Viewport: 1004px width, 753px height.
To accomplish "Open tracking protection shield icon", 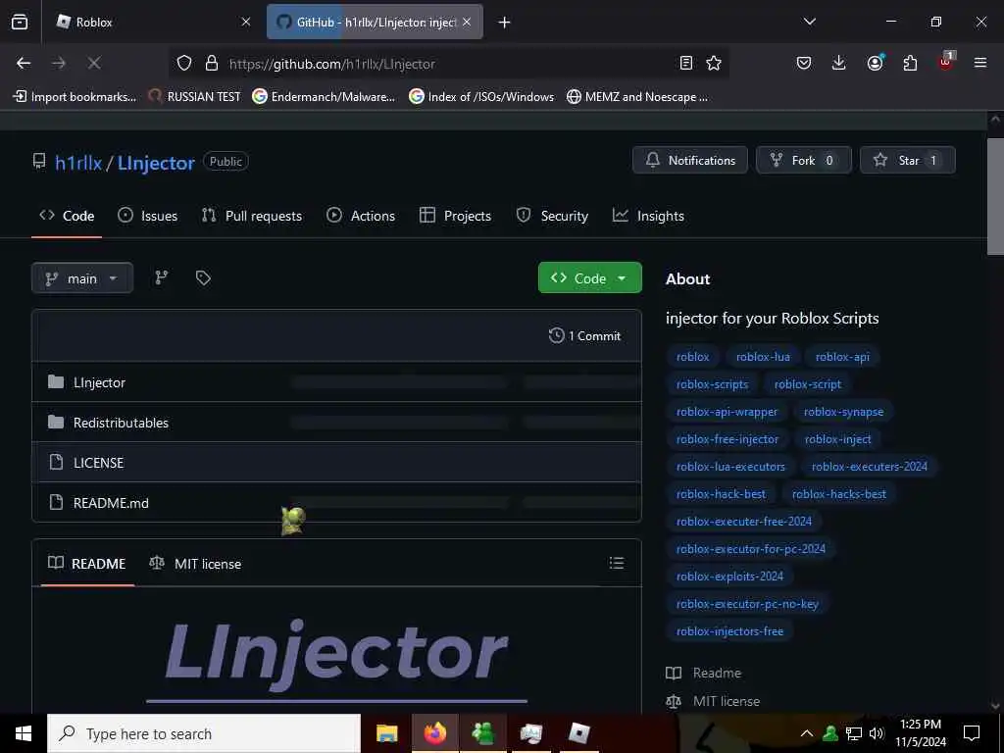I will tap(184, 64).
